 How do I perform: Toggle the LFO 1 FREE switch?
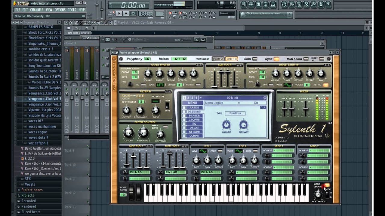(220, 151)
